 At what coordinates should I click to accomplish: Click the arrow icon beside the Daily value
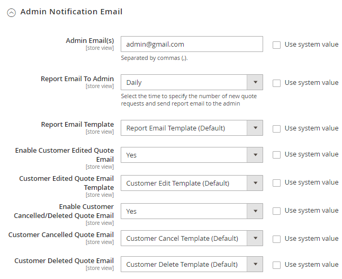tap(255, 83)
